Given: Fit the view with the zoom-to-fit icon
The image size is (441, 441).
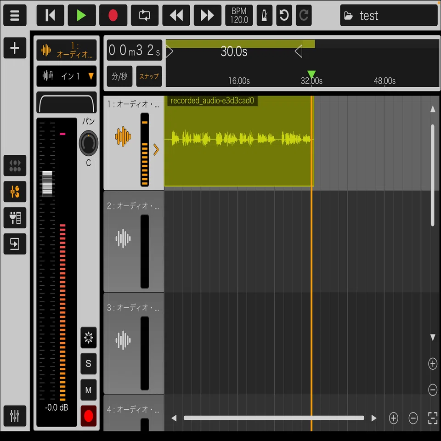Looking at the screenshot, I should coord(433,418).
